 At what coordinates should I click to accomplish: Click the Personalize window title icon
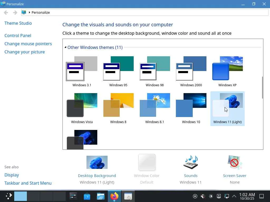(x=3, y=4)
